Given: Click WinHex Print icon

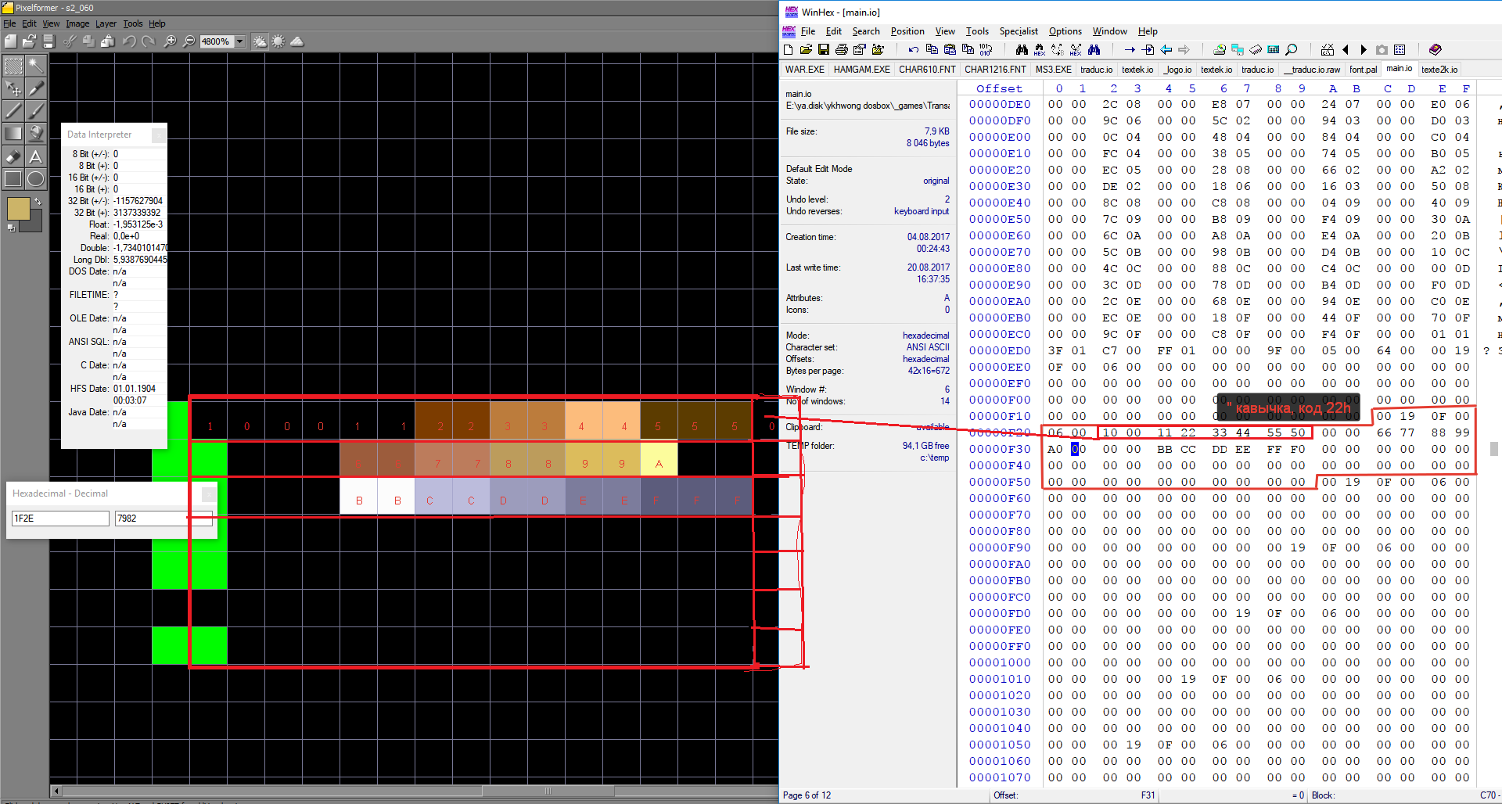Looking at the screenshot, I should tap(842, 49).
